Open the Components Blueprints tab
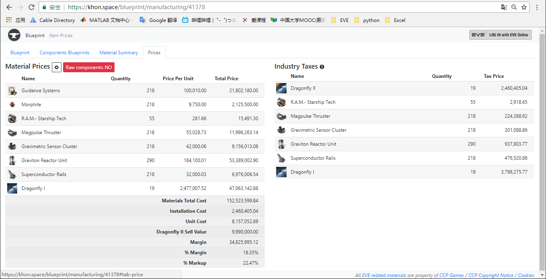Screen dimensions: 546x279 click(65, 53)
